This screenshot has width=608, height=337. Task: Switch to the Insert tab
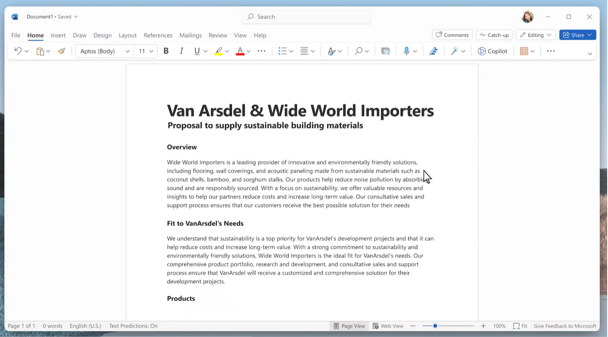coord(58,35)
